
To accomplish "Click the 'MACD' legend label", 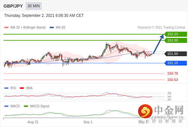I will click(x=15, y=106).
